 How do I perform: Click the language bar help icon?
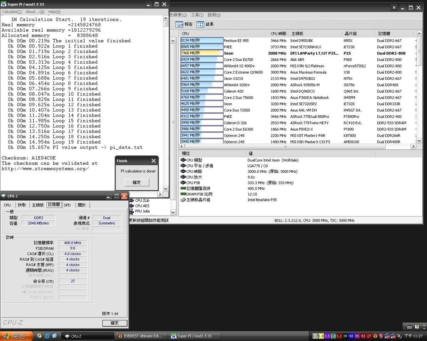417,326
